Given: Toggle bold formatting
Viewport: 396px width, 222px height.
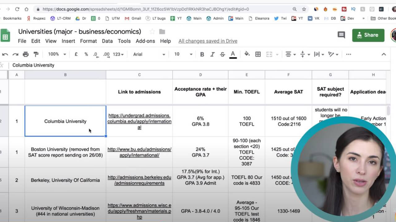Looking at the screenshot, I should pyautogui.click(x=202, y=54).
